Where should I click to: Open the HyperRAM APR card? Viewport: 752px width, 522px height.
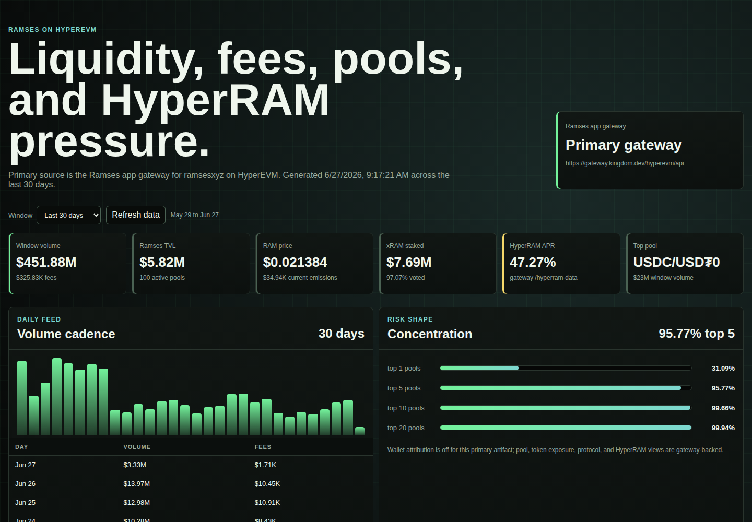click(561, 264)
